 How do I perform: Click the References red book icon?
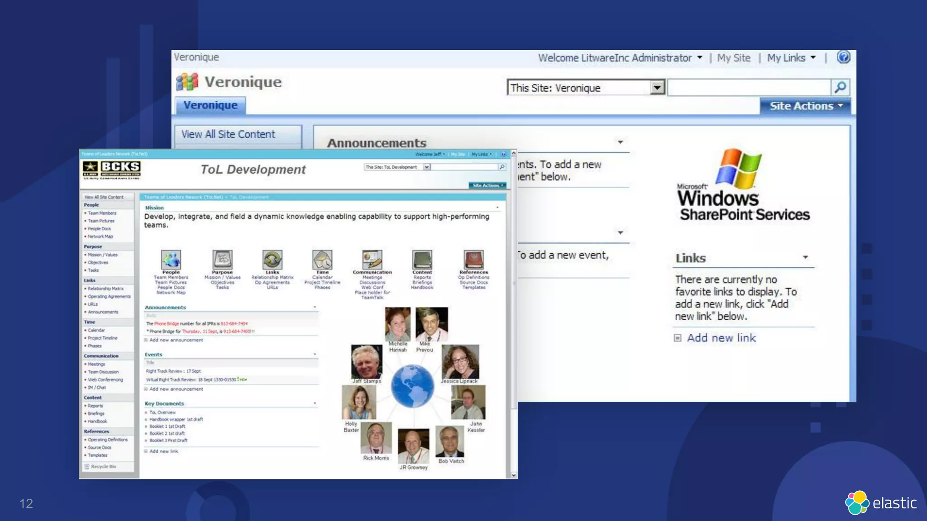(x=473, y=259)
